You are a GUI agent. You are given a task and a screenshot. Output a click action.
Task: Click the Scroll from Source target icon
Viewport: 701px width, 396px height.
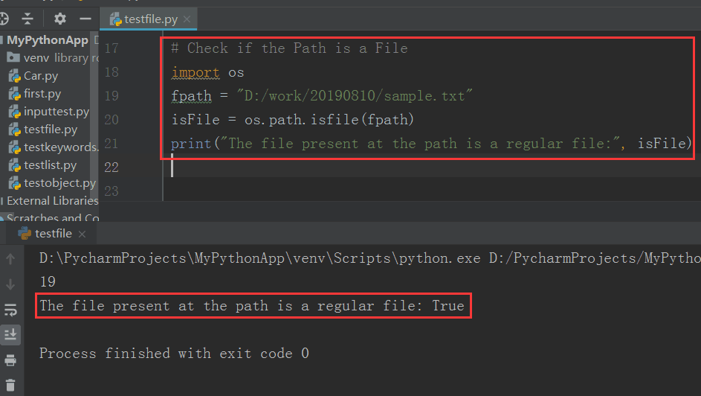click(x=4, y=19)
